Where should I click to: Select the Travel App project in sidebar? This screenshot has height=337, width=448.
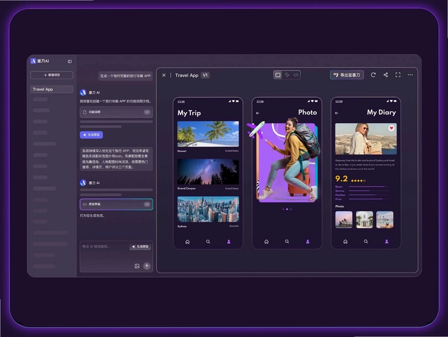(x=52, y=89)
